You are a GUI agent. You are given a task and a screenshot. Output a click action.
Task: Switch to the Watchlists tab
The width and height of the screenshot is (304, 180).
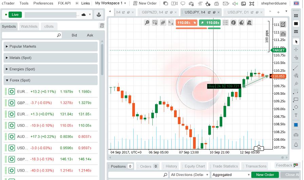[29, 26]
